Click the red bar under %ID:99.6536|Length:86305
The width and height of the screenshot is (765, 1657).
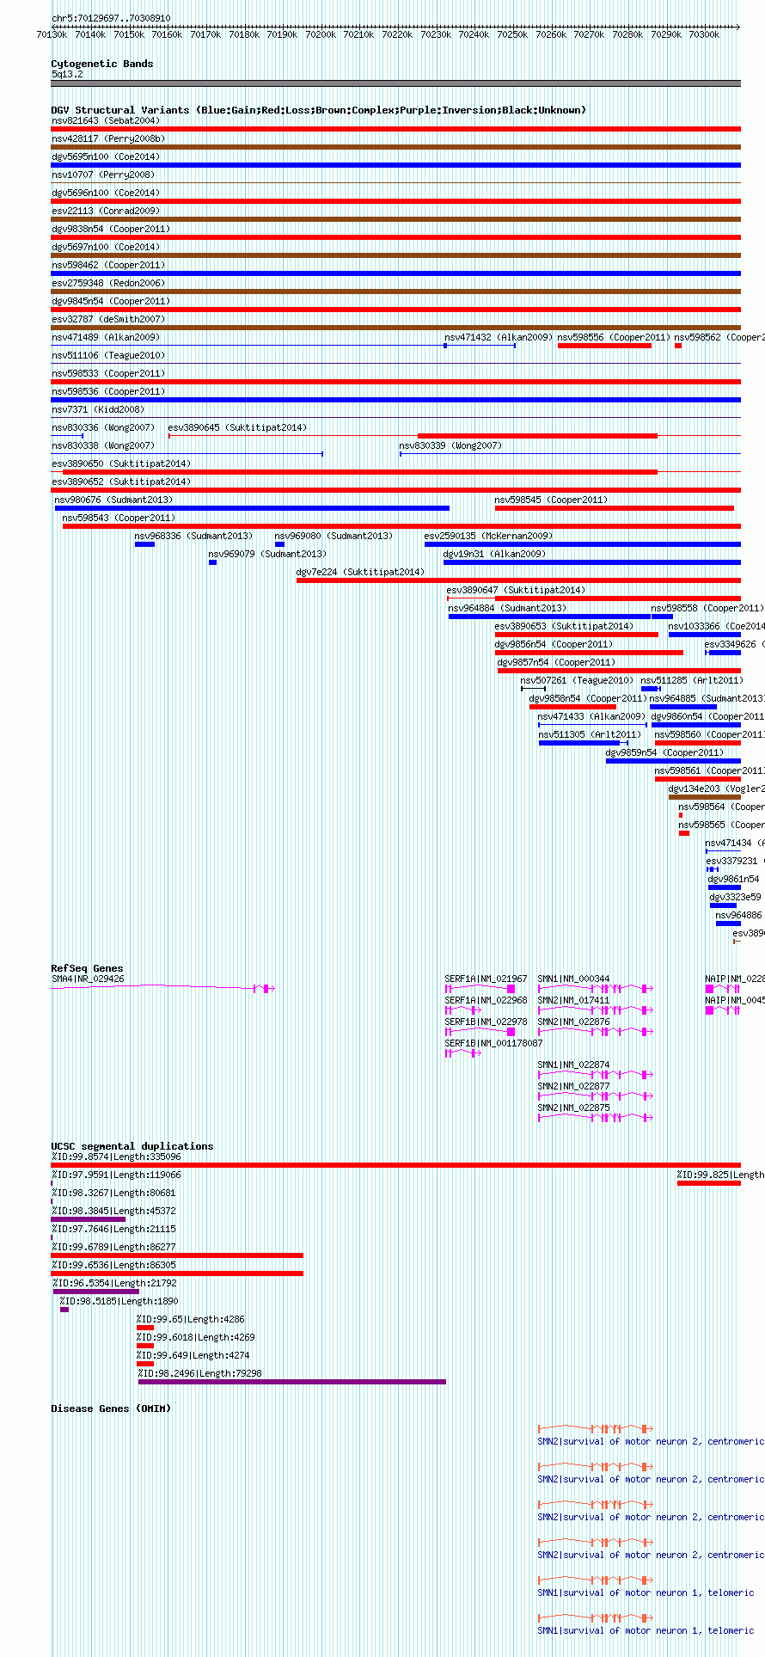pyautogui.click(x=177, y=1273)
